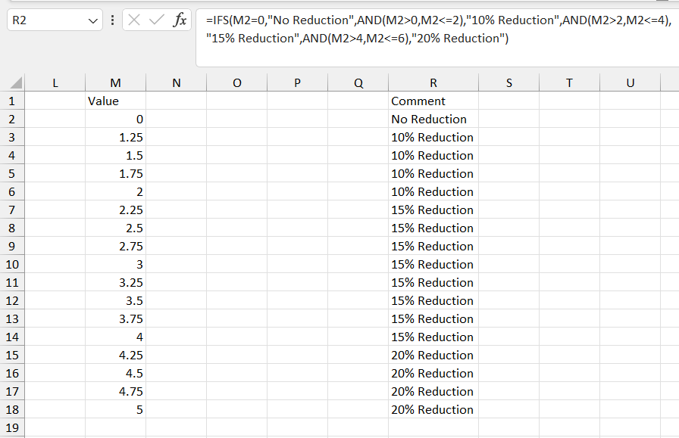Select row 10 header
The image size is (679, 438).
(x=12, y=264)
